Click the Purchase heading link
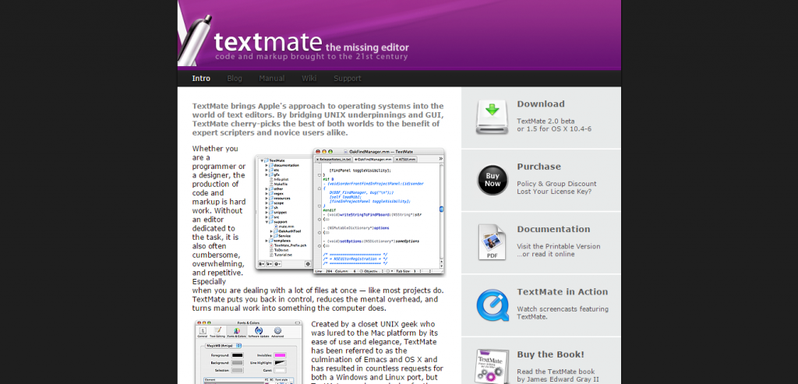The height and width of the screenshot is (384, 798). coord(539,167)
